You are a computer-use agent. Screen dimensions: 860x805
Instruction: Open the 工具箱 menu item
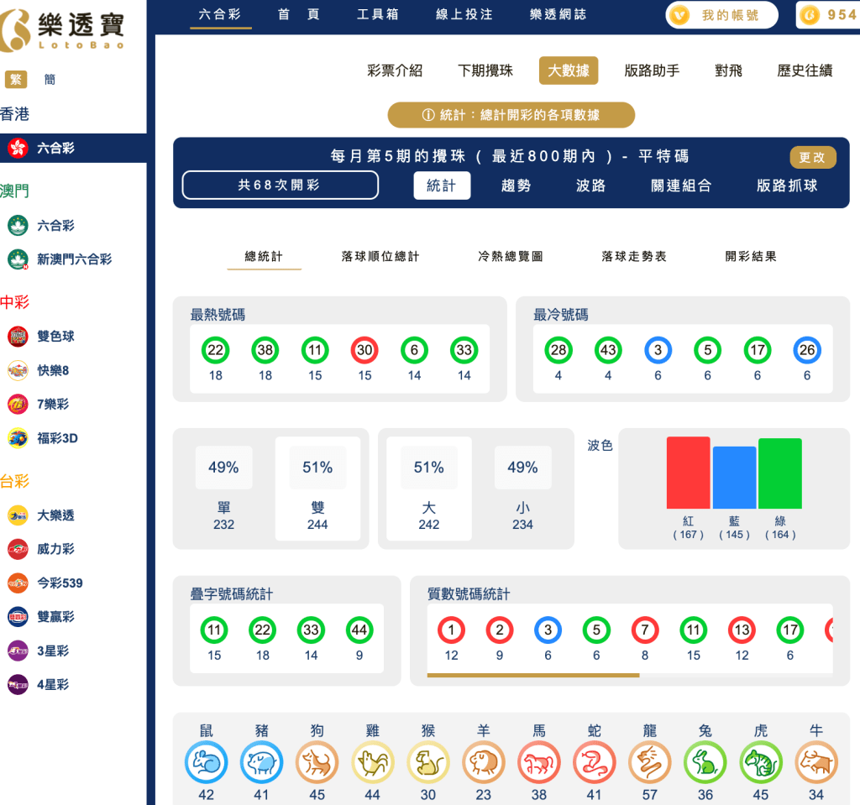378,14
